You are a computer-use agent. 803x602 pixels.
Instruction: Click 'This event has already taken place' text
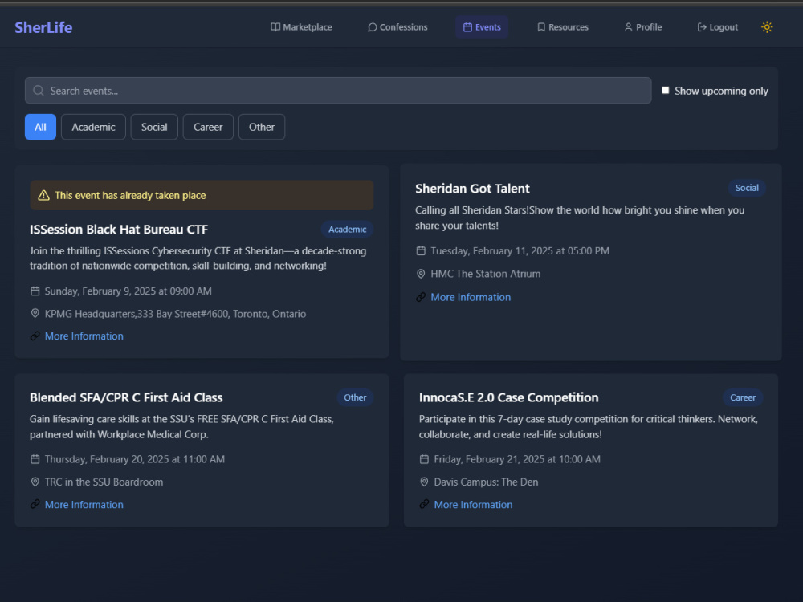tap(130, 196)
